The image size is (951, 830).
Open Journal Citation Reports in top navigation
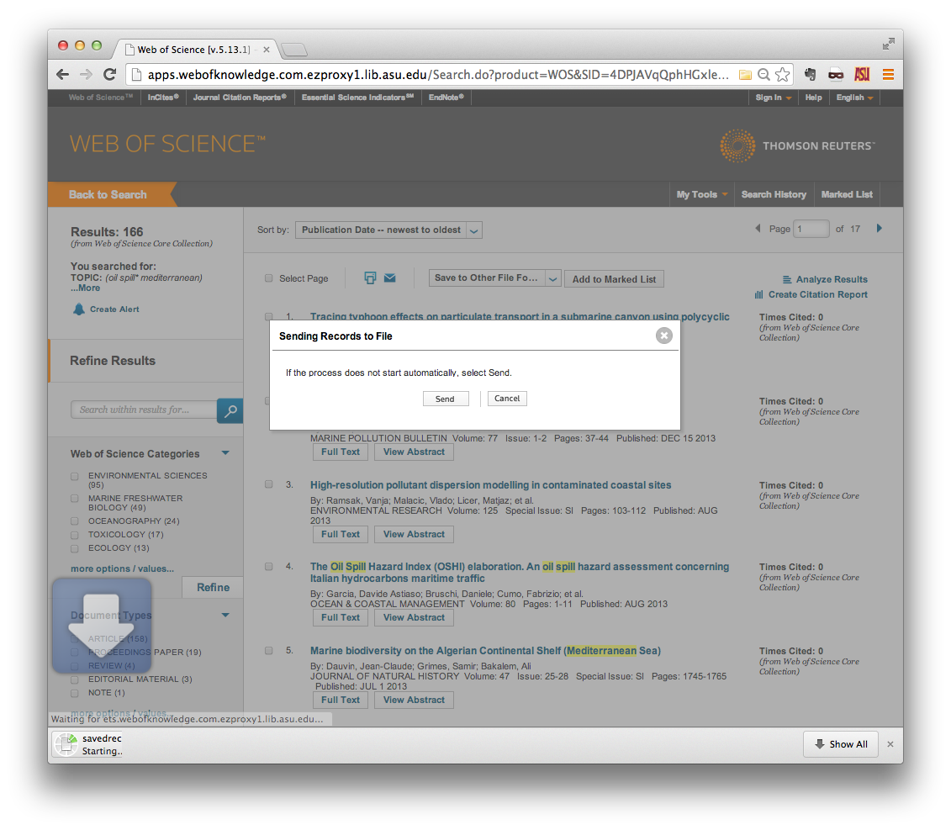240,98
